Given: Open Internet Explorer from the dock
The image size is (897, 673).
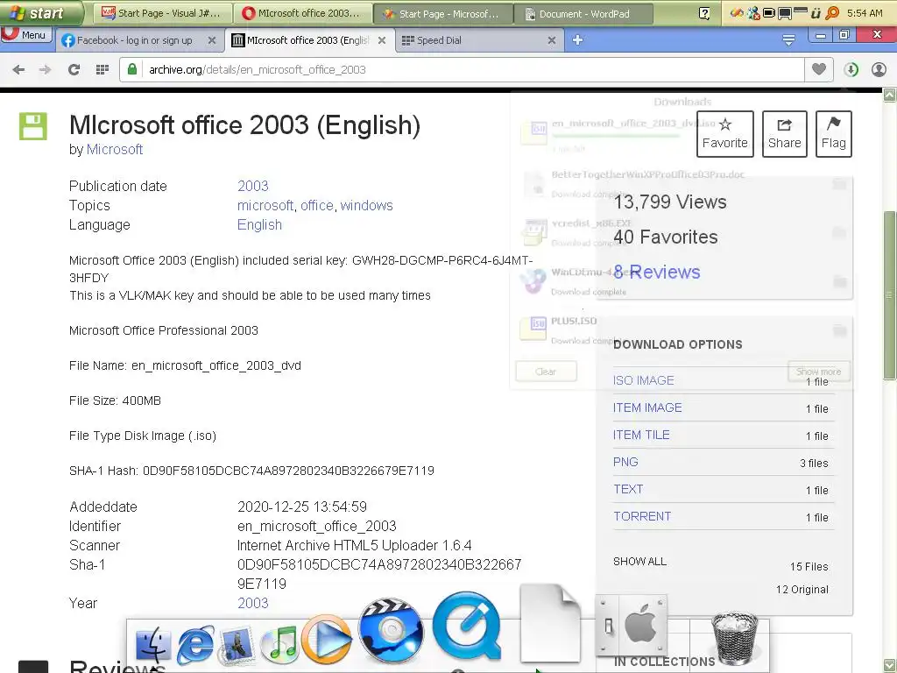Looking at the screenshot, I should point(195,644).
